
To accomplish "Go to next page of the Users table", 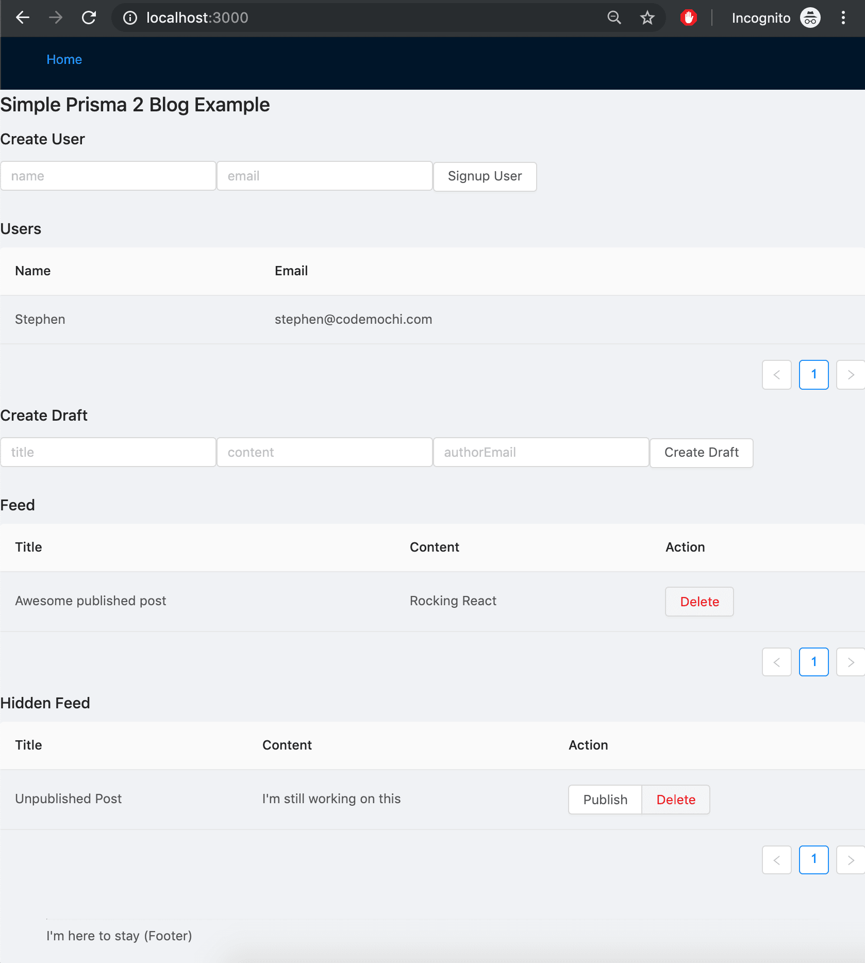I will pyautogui.click(x=850, y=375).
